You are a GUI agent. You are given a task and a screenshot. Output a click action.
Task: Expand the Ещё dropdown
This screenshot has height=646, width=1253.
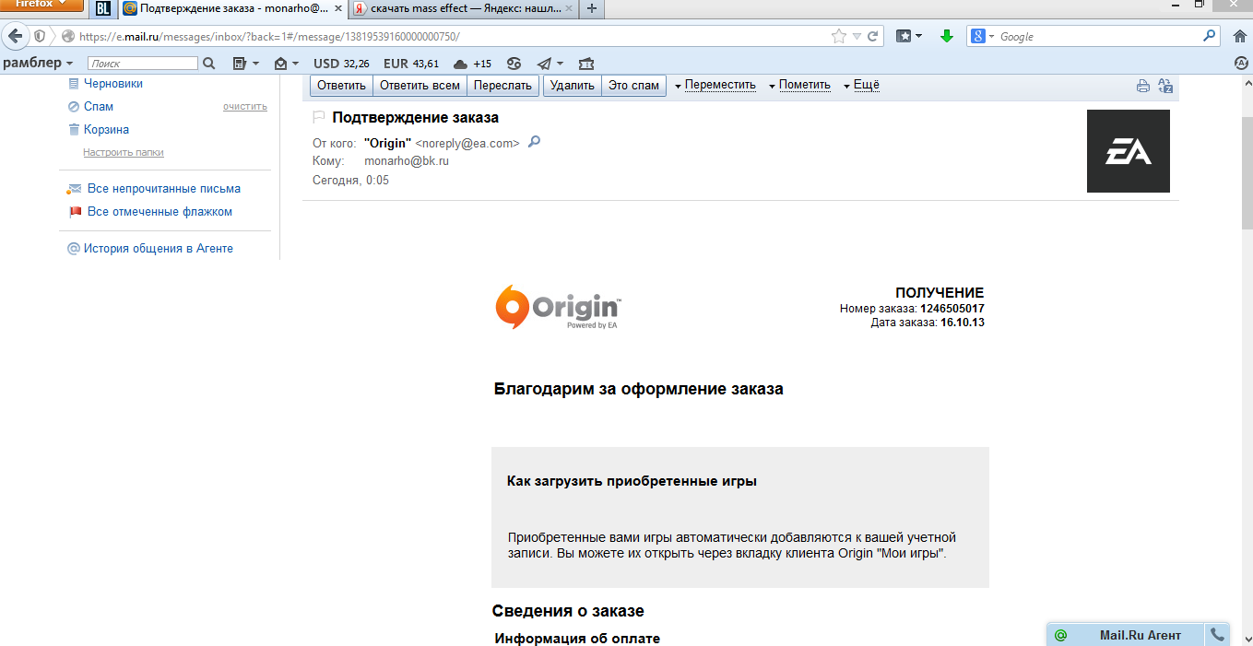[862, 86]
